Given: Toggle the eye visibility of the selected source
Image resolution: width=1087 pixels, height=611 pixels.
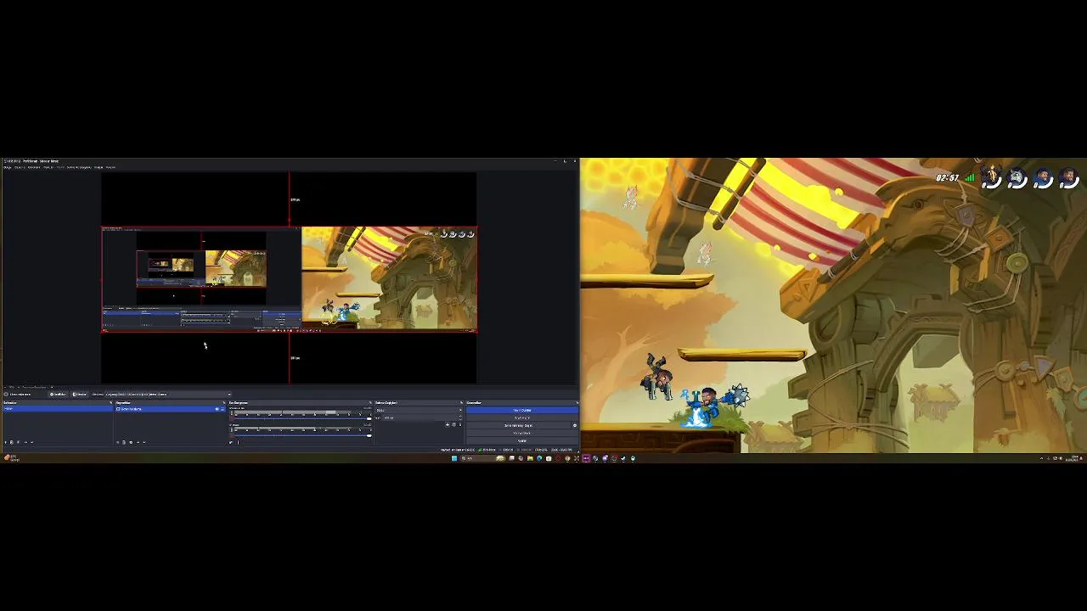Looking at the screenshot, I should (x=217, y=409).
